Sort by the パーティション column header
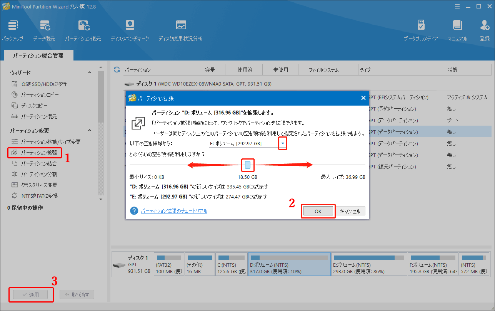 (x=137, y=70)
